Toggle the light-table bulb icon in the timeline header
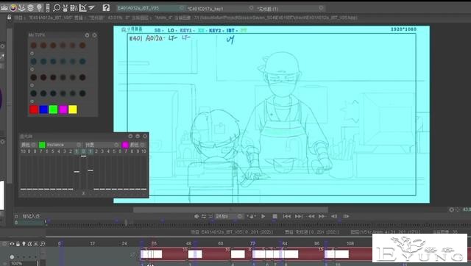This screenshot has height=266, width=471. [24, 244]
